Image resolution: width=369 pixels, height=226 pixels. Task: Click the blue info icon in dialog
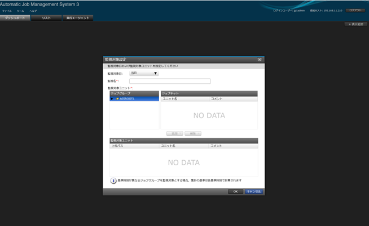pyautogui.click(x=113, y=180)
